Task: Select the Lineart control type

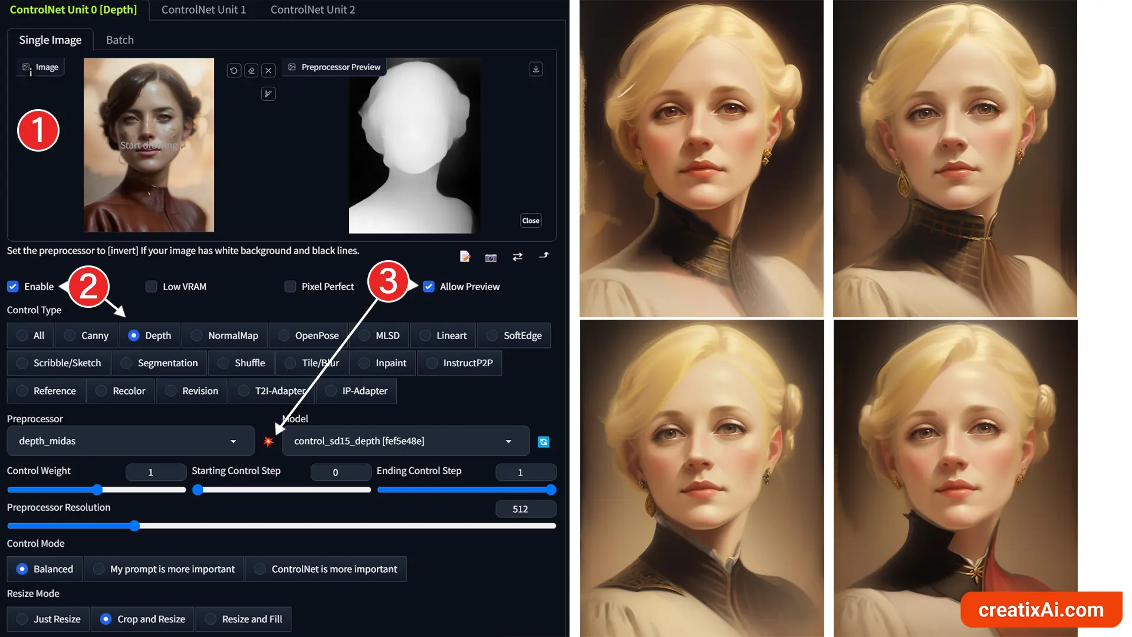Action: (443, 336)
